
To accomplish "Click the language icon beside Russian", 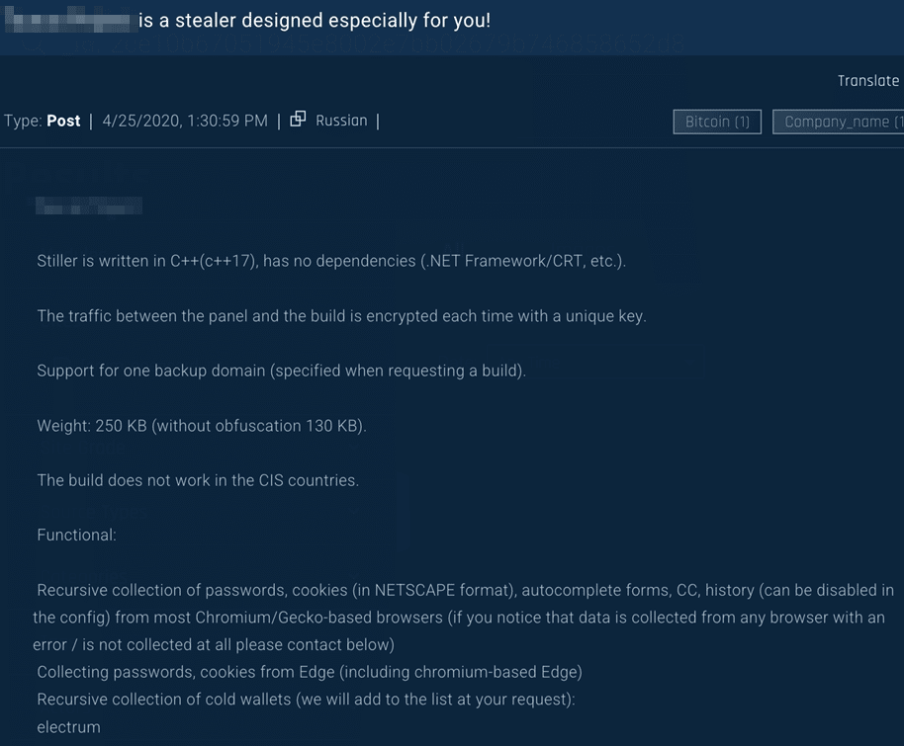I will (298, 121).
